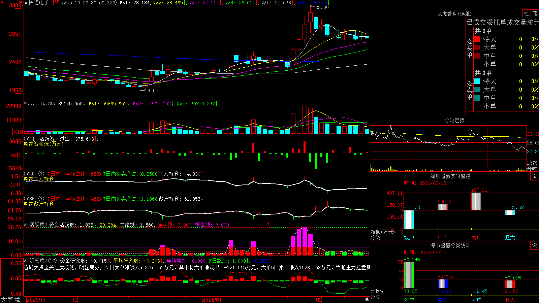This screenshot has height=303, width=539.
Task: Click the 深市超赢分类统计 panel title
Action: pos(450,245)
